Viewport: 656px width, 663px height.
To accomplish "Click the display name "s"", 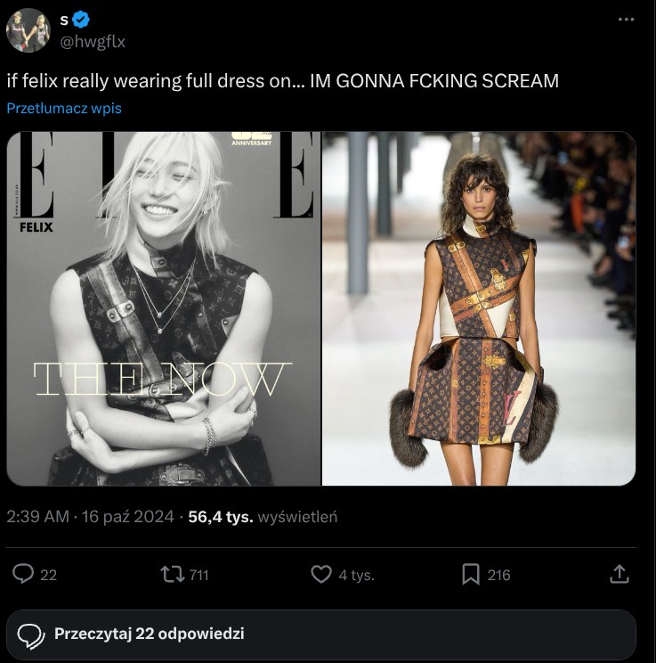I will [x=63, y=19].
